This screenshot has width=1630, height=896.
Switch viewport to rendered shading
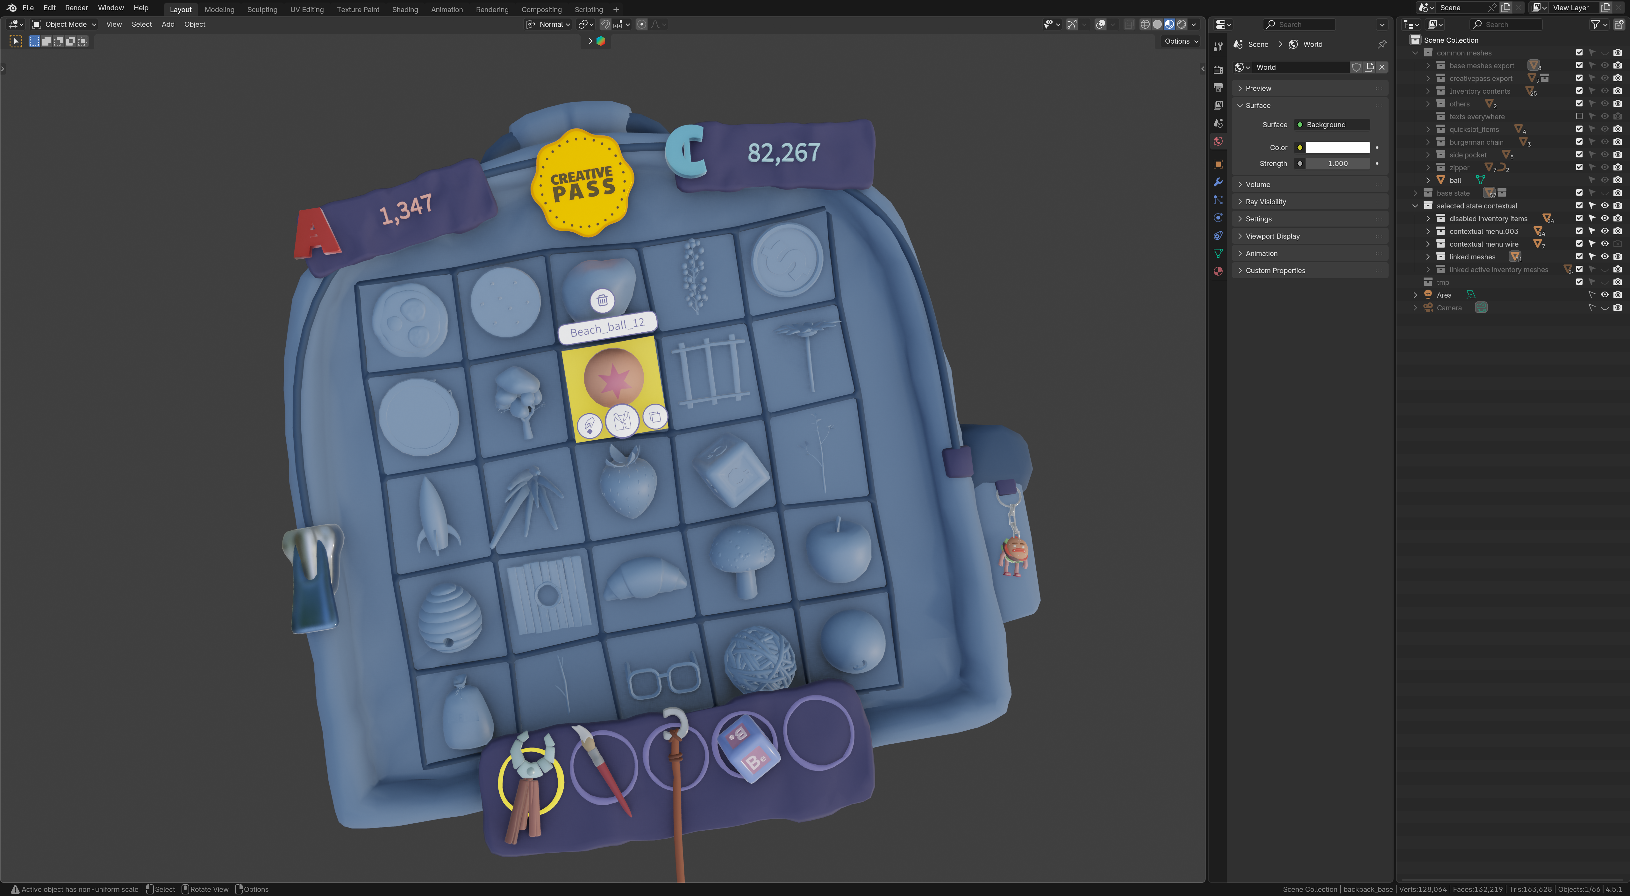[1181, 24]
